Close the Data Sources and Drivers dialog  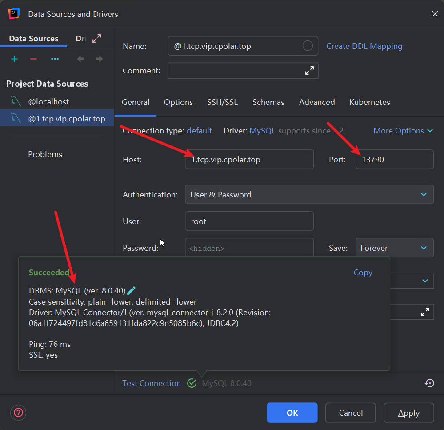pyautogui.click(x=435, y=14)
